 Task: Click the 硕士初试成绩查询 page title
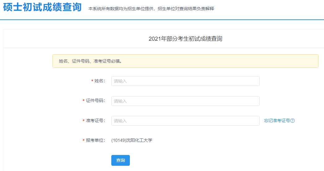(x=42, y=8)
